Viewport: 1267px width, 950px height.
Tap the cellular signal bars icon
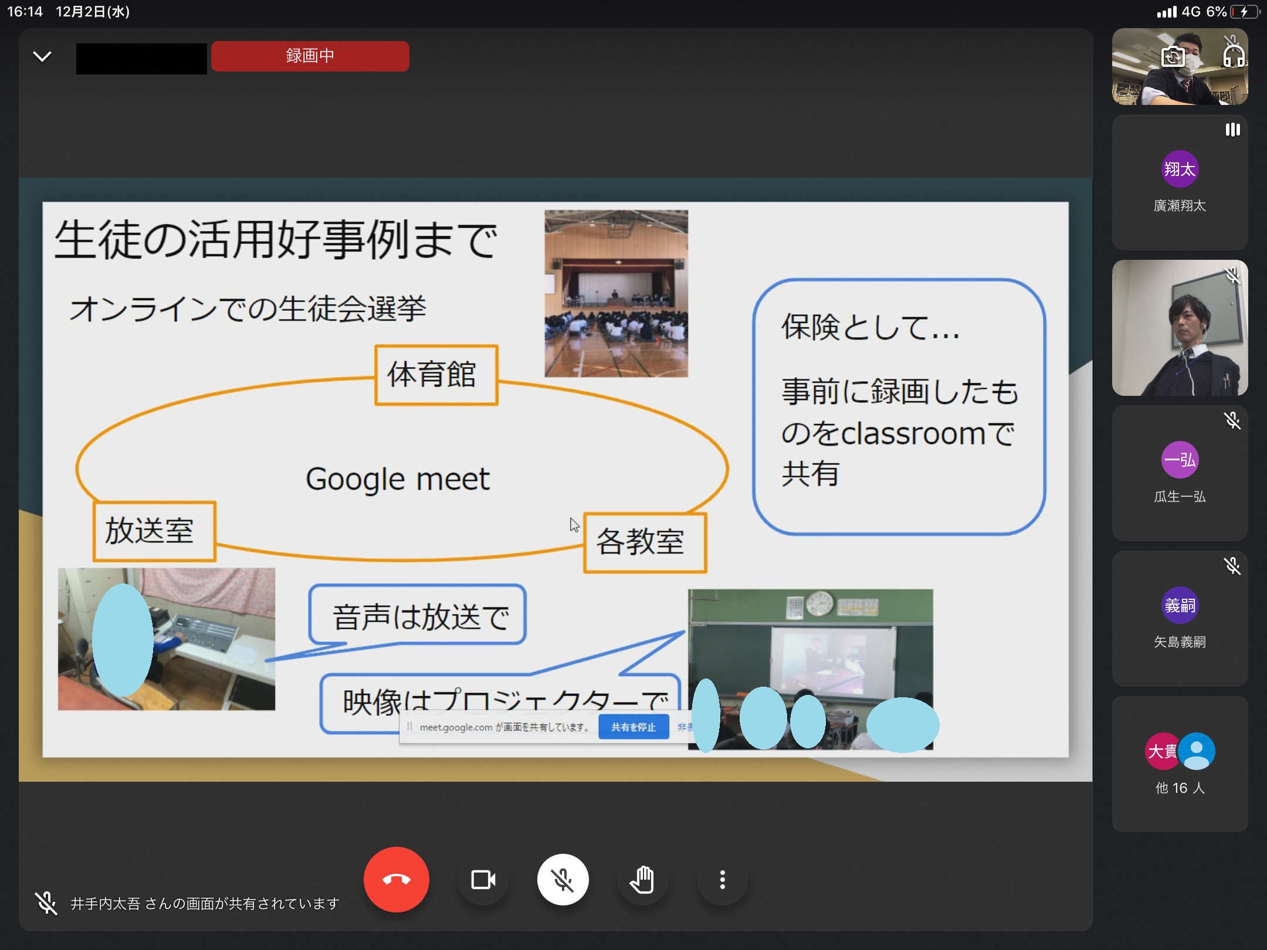point(1167,12)
